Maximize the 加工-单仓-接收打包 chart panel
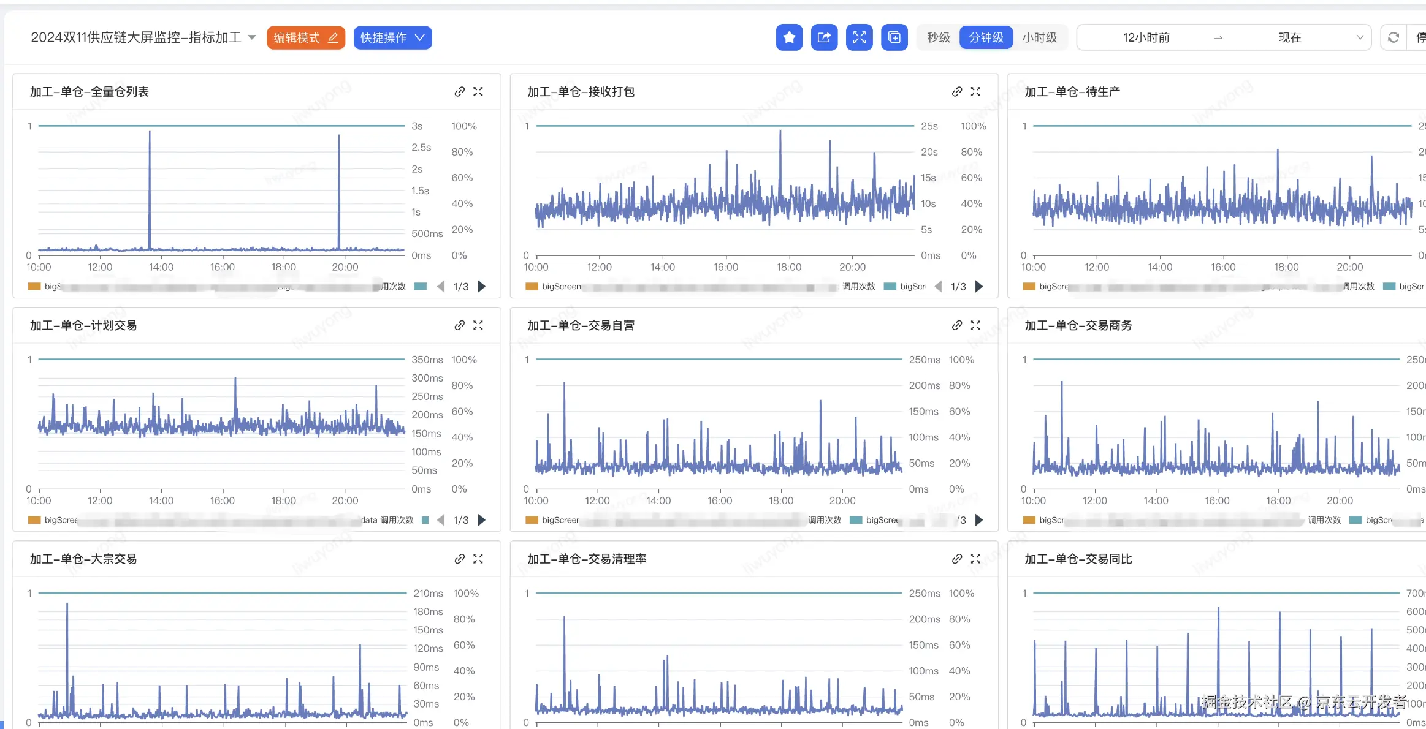 [975, 91]
